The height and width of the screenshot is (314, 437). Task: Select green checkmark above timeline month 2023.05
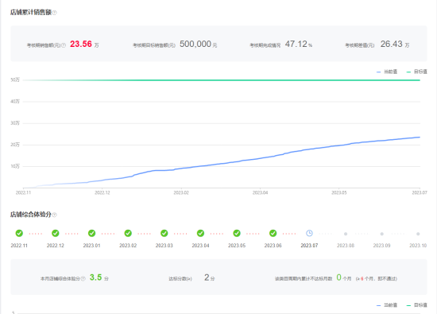pos(237,233)
